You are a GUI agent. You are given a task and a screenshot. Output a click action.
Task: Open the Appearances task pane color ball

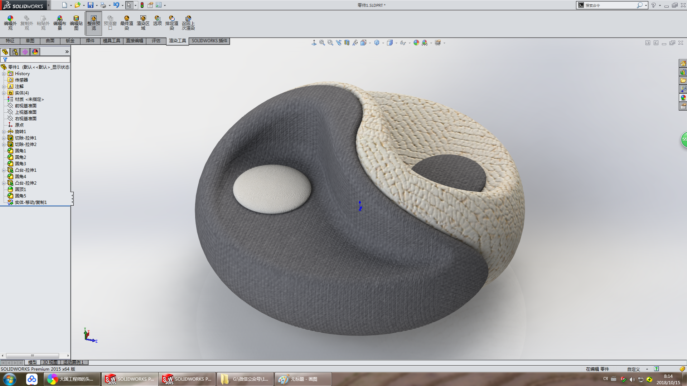pyautogui.click(x=683, y=98)
